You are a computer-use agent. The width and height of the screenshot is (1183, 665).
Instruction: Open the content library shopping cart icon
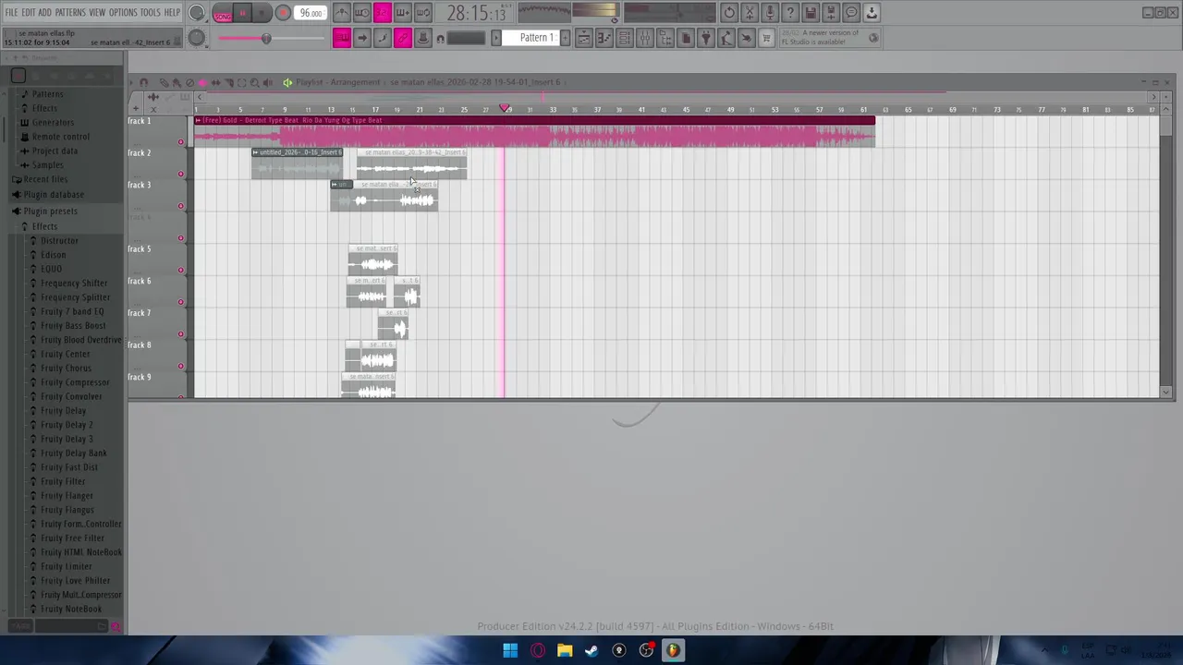point(766,38)
